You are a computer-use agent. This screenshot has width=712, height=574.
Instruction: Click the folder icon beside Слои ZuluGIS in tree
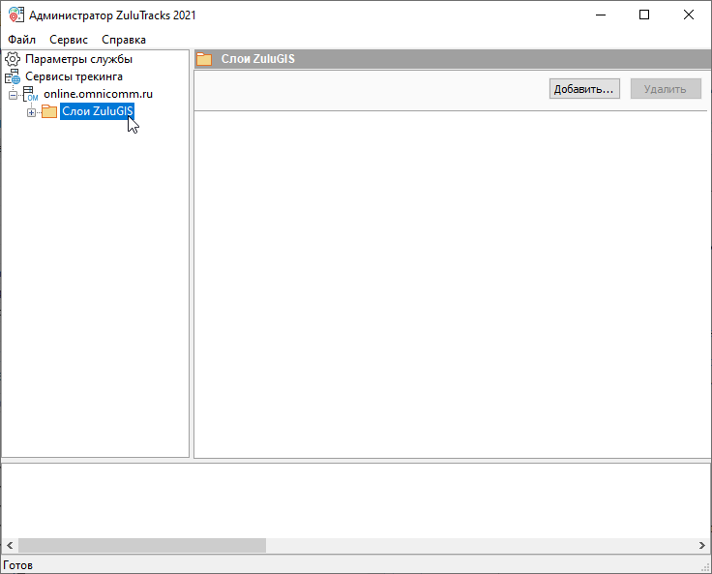49,112
